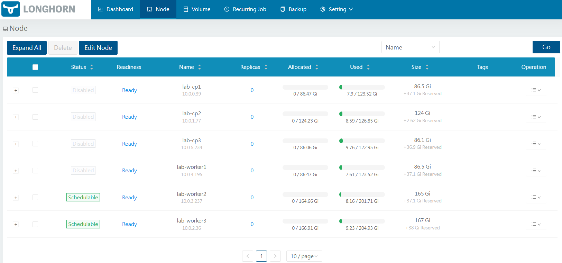
Task: Open the 10 / page size dropdown
Action: pyautogui.click(x=304, y=256)
